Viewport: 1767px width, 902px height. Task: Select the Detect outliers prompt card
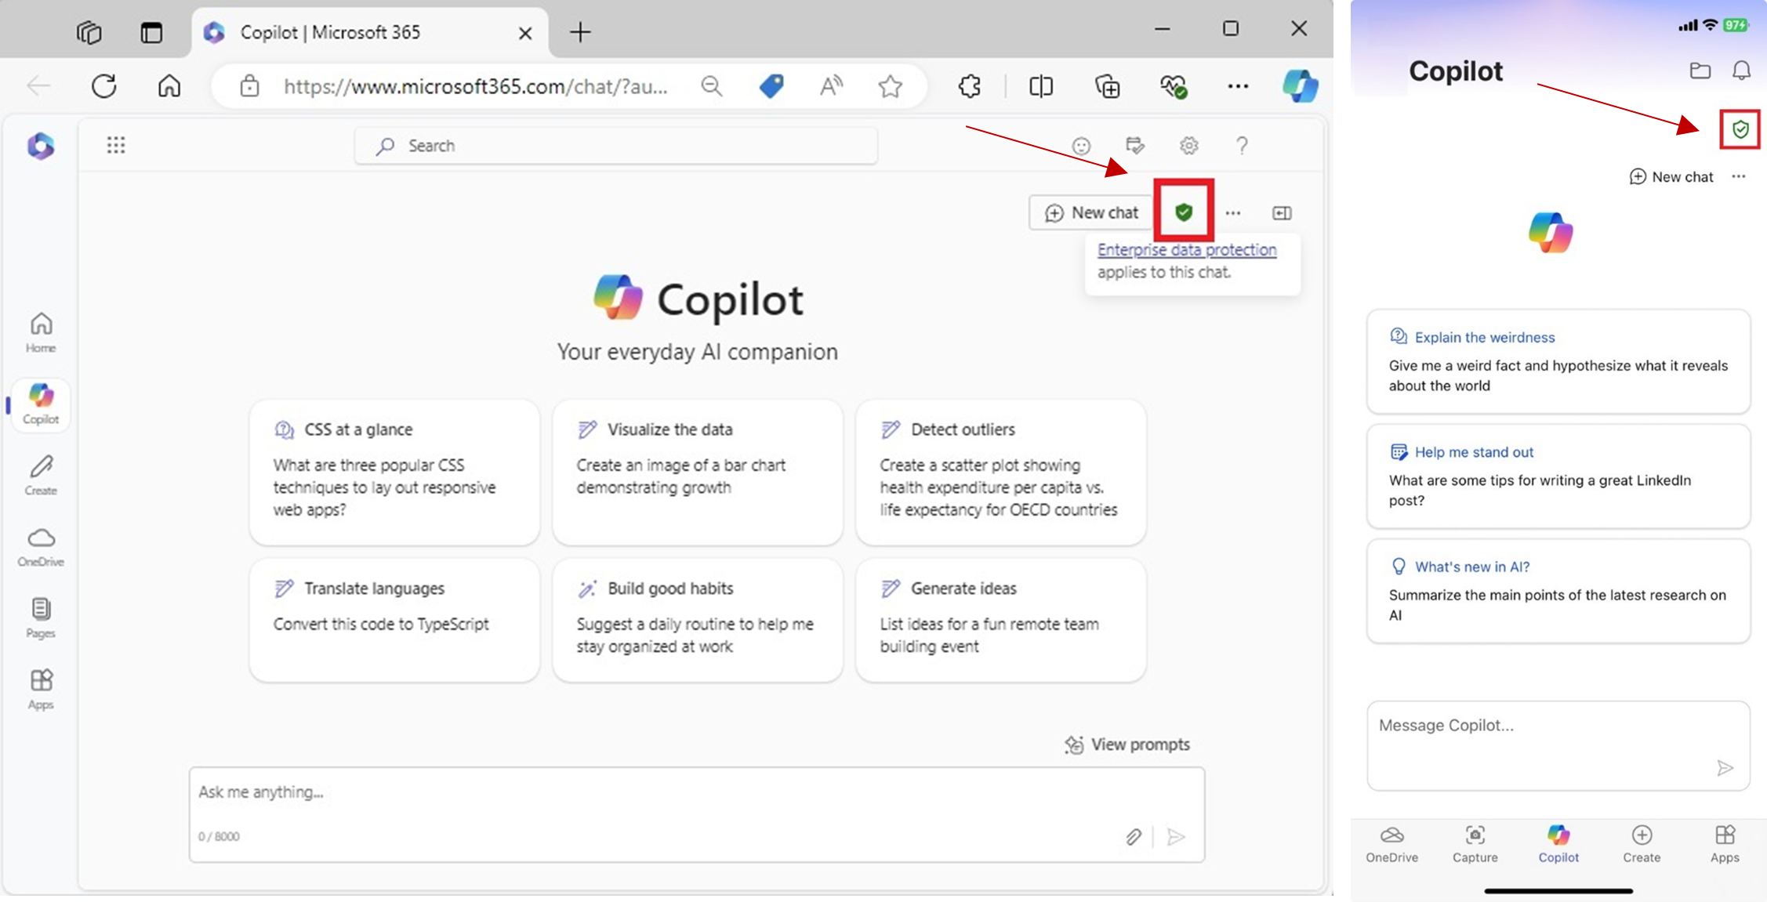(1001, 473)
